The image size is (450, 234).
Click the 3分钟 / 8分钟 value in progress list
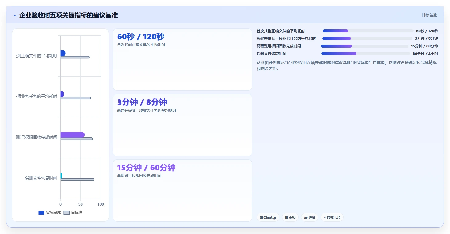coord(426,38)
